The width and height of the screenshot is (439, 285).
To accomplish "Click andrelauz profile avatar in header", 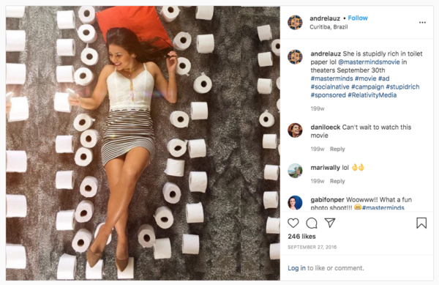I will tap(295, 23).
